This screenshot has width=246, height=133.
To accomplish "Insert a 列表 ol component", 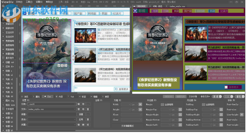I will tap(8, 79).
